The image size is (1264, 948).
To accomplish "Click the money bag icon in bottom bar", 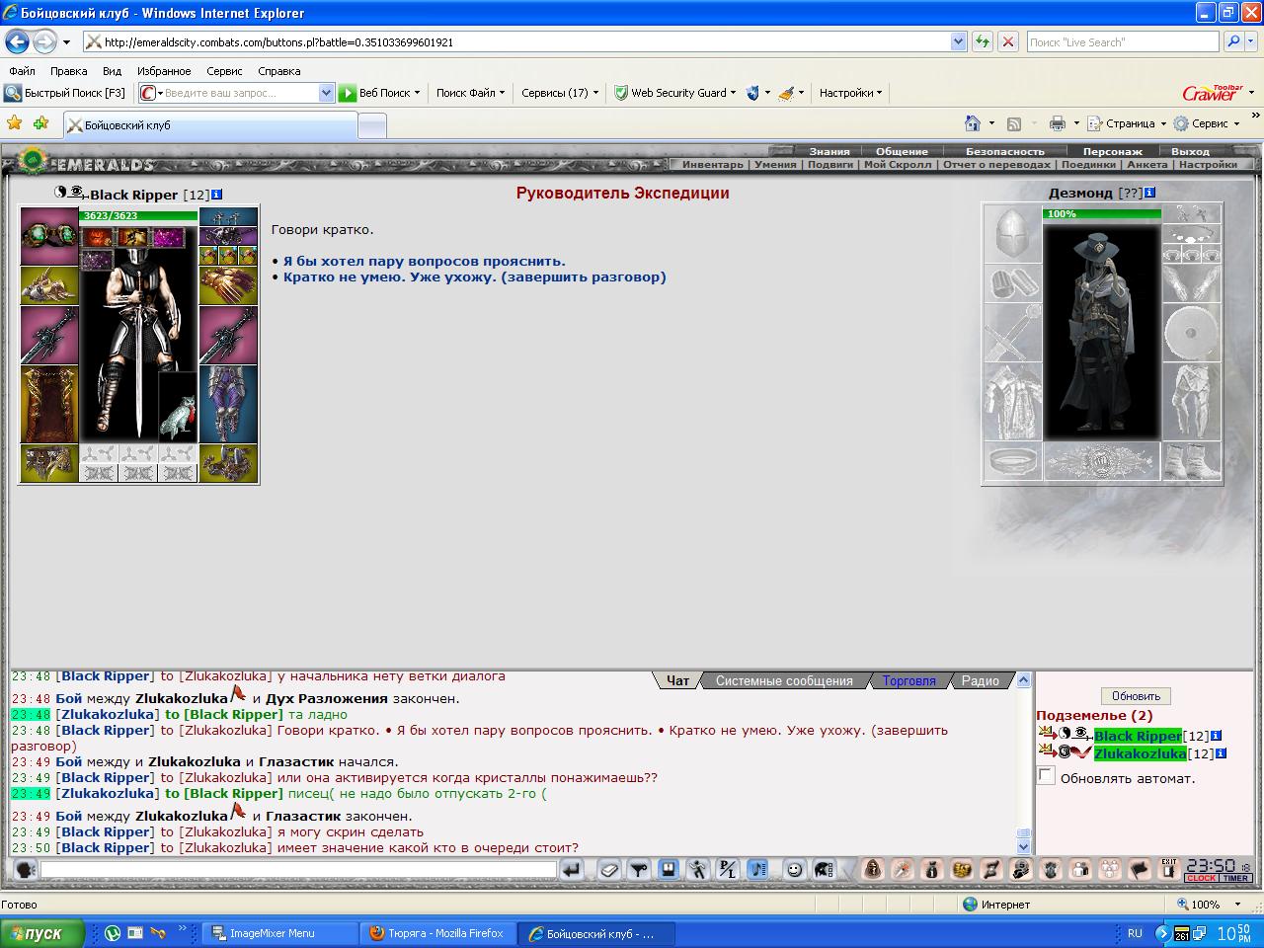I will 931,870.
